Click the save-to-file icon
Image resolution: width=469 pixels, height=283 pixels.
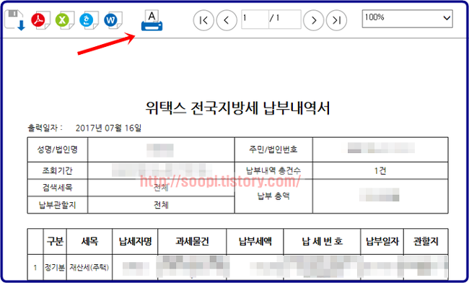click(x=14, y=20)
